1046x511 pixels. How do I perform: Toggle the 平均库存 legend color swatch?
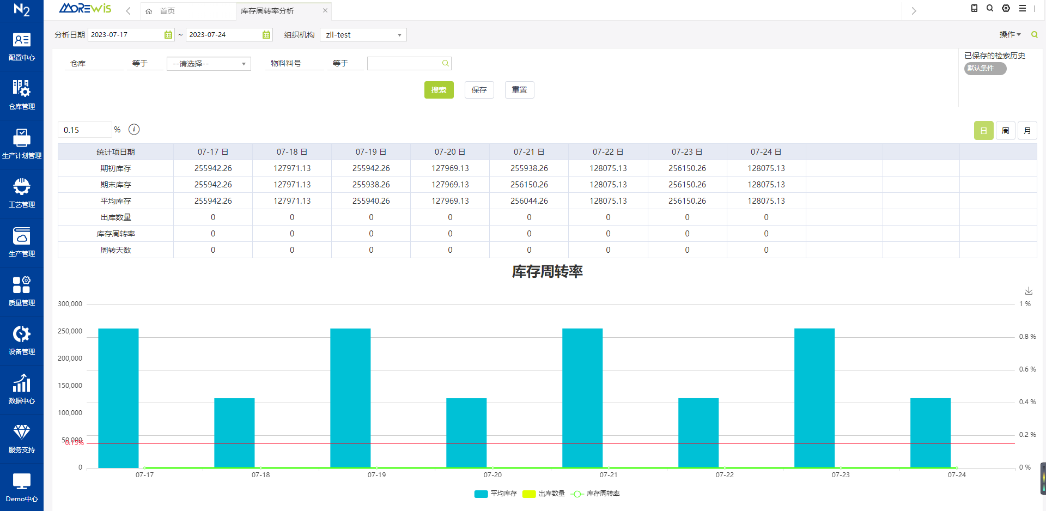pyautogui.click(x=481, y=494)
